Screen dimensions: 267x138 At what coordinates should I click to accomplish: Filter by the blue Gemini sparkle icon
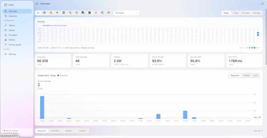coord(57,13)
